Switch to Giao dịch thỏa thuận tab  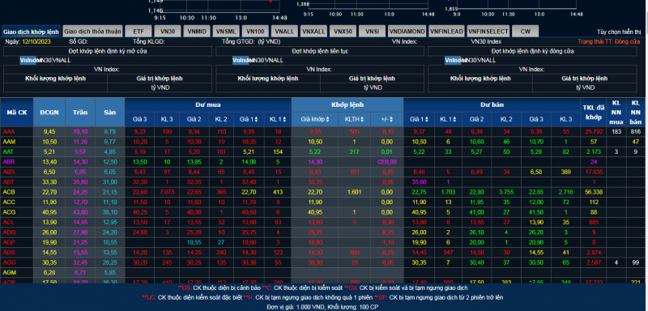click(x=93, y=32)
